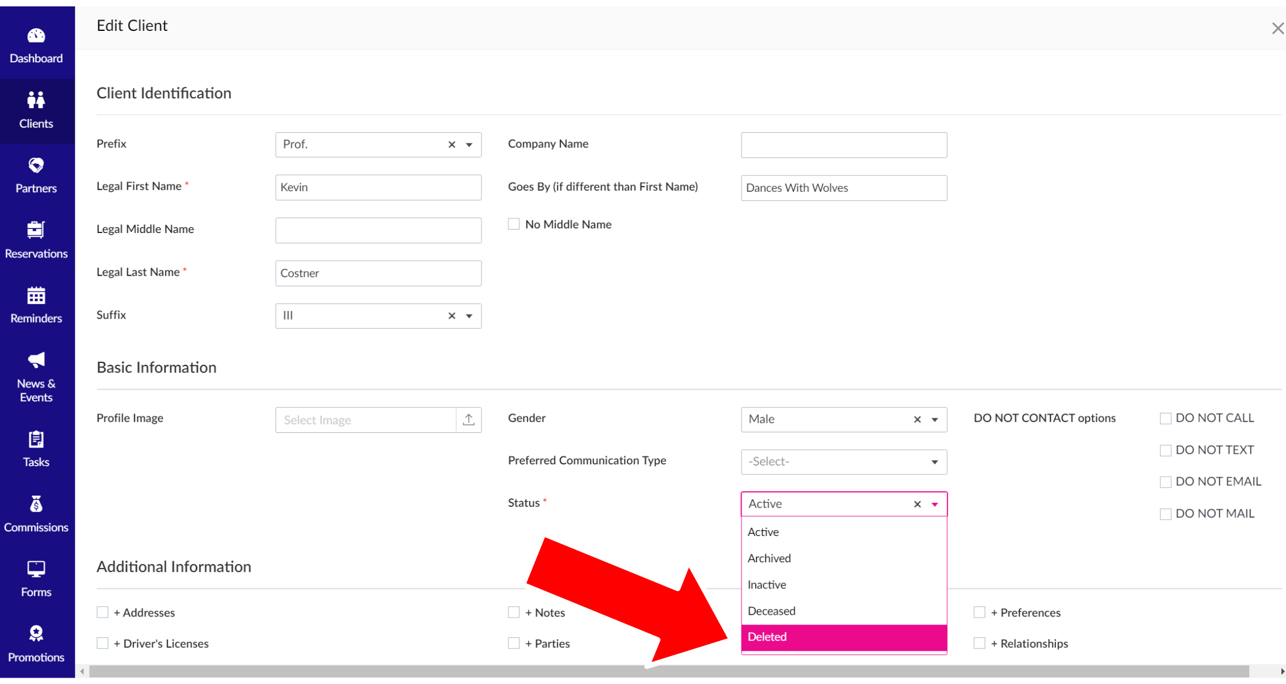Viewport: 1286px width, 684px height.
Task: Enable the DO NOT CALL checkbox
Action: point(1165,418)
